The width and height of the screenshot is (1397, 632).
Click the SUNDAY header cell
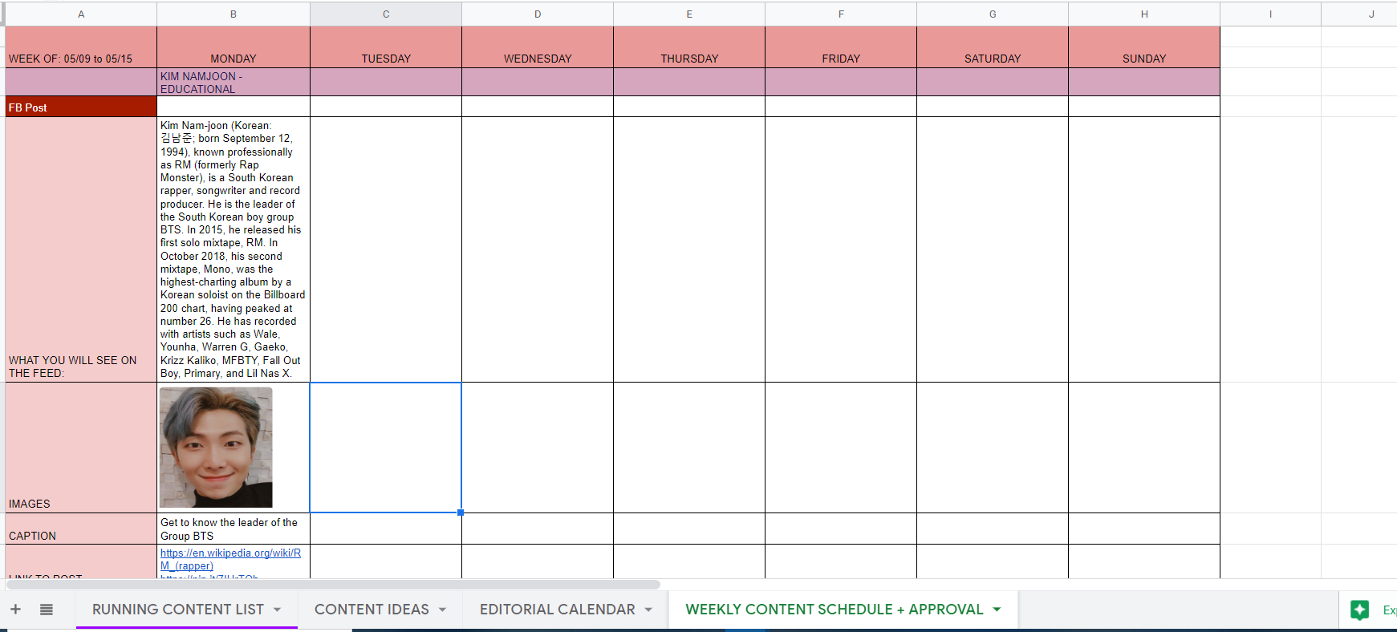pos(1144,47)
